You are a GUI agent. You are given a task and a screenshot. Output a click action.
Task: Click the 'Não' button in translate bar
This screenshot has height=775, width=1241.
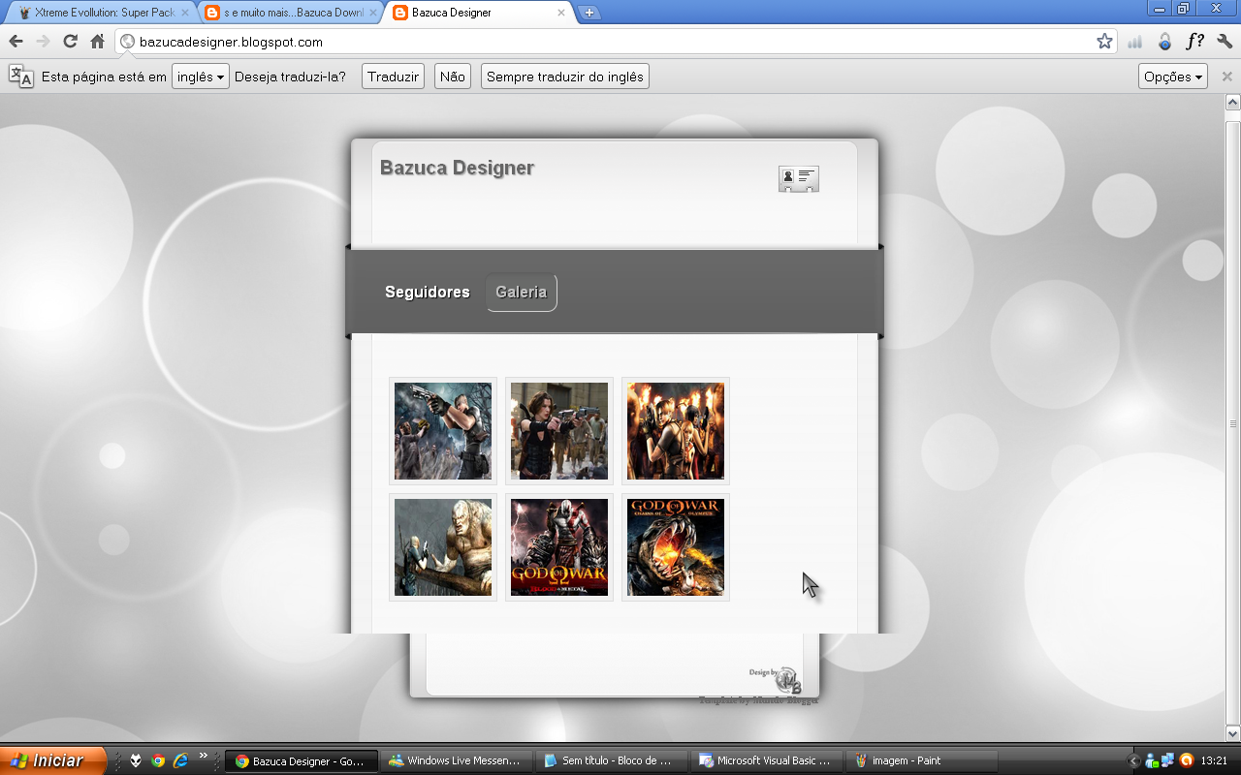452,77
